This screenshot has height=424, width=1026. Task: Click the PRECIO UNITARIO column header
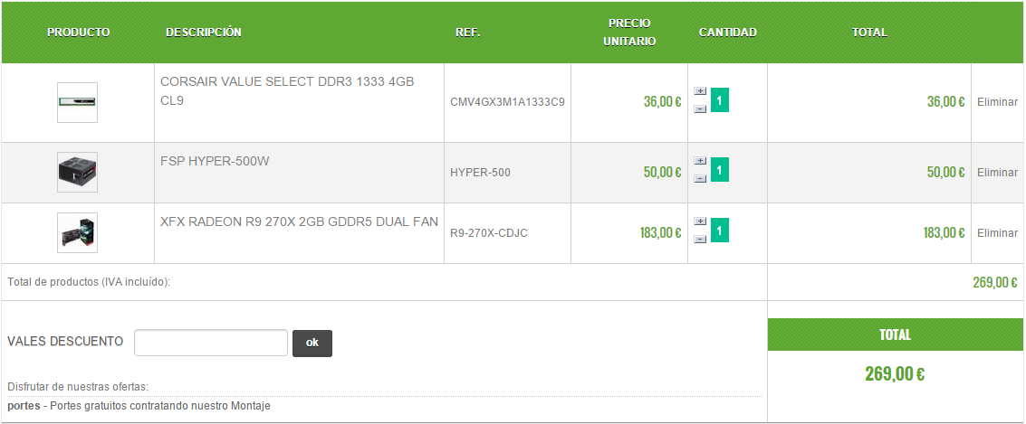[x=629, y=32]
